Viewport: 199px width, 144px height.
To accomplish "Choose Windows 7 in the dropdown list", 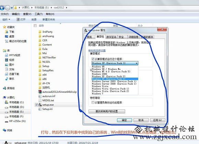I will pos(97,94).
